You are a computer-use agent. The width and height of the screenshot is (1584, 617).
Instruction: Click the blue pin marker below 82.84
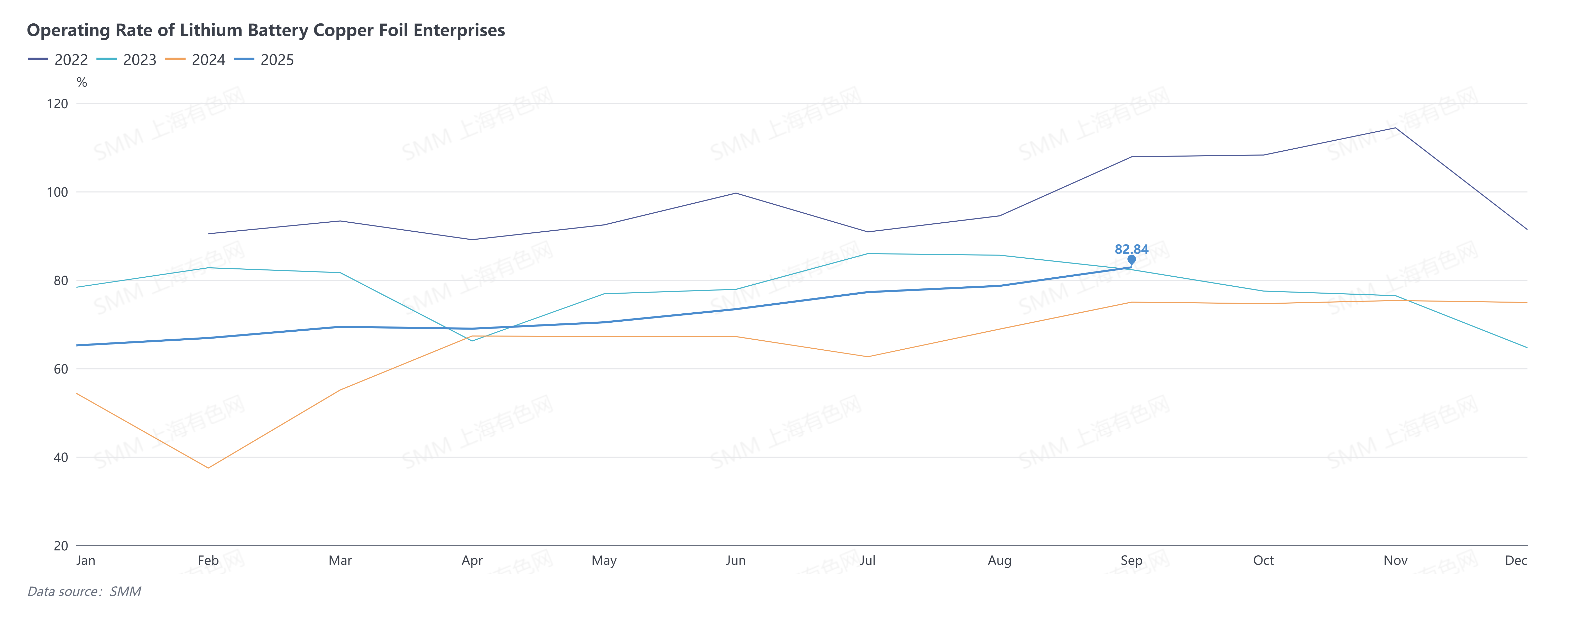[1131, 260]
